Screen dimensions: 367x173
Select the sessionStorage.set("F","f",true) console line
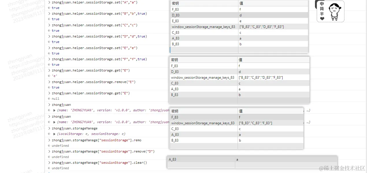pos(99,59)
